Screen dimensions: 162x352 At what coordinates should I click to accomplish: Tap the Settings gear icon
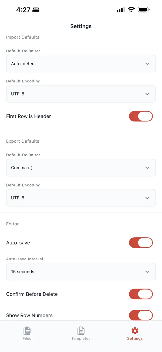pos(135,330)
